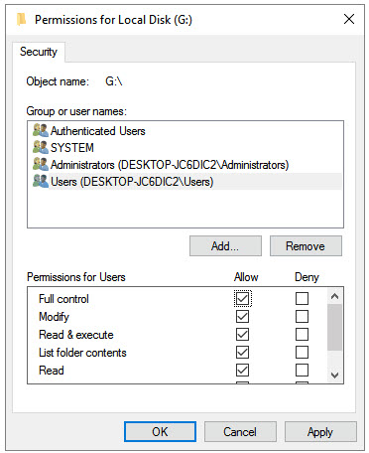Click the Add... button
Viewport: 369px width, 453px height.
[225, 246]
